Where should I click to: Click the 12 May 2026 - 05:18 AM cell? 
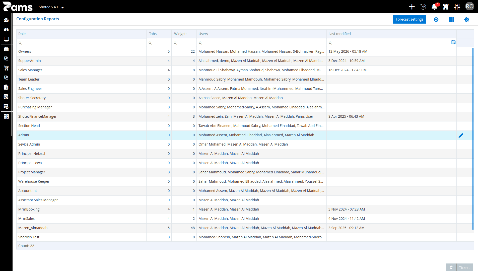point(391,51)
